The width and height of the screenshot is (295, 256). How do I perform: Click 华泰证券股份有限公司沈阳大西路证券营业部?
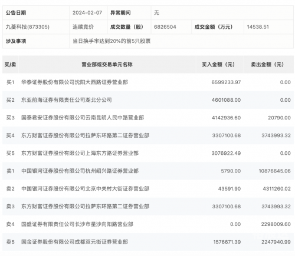click(74, 82)
